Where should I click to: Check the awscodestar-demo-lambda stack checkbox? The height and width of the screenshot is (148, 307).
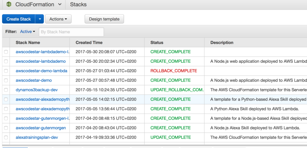[6, 71]
